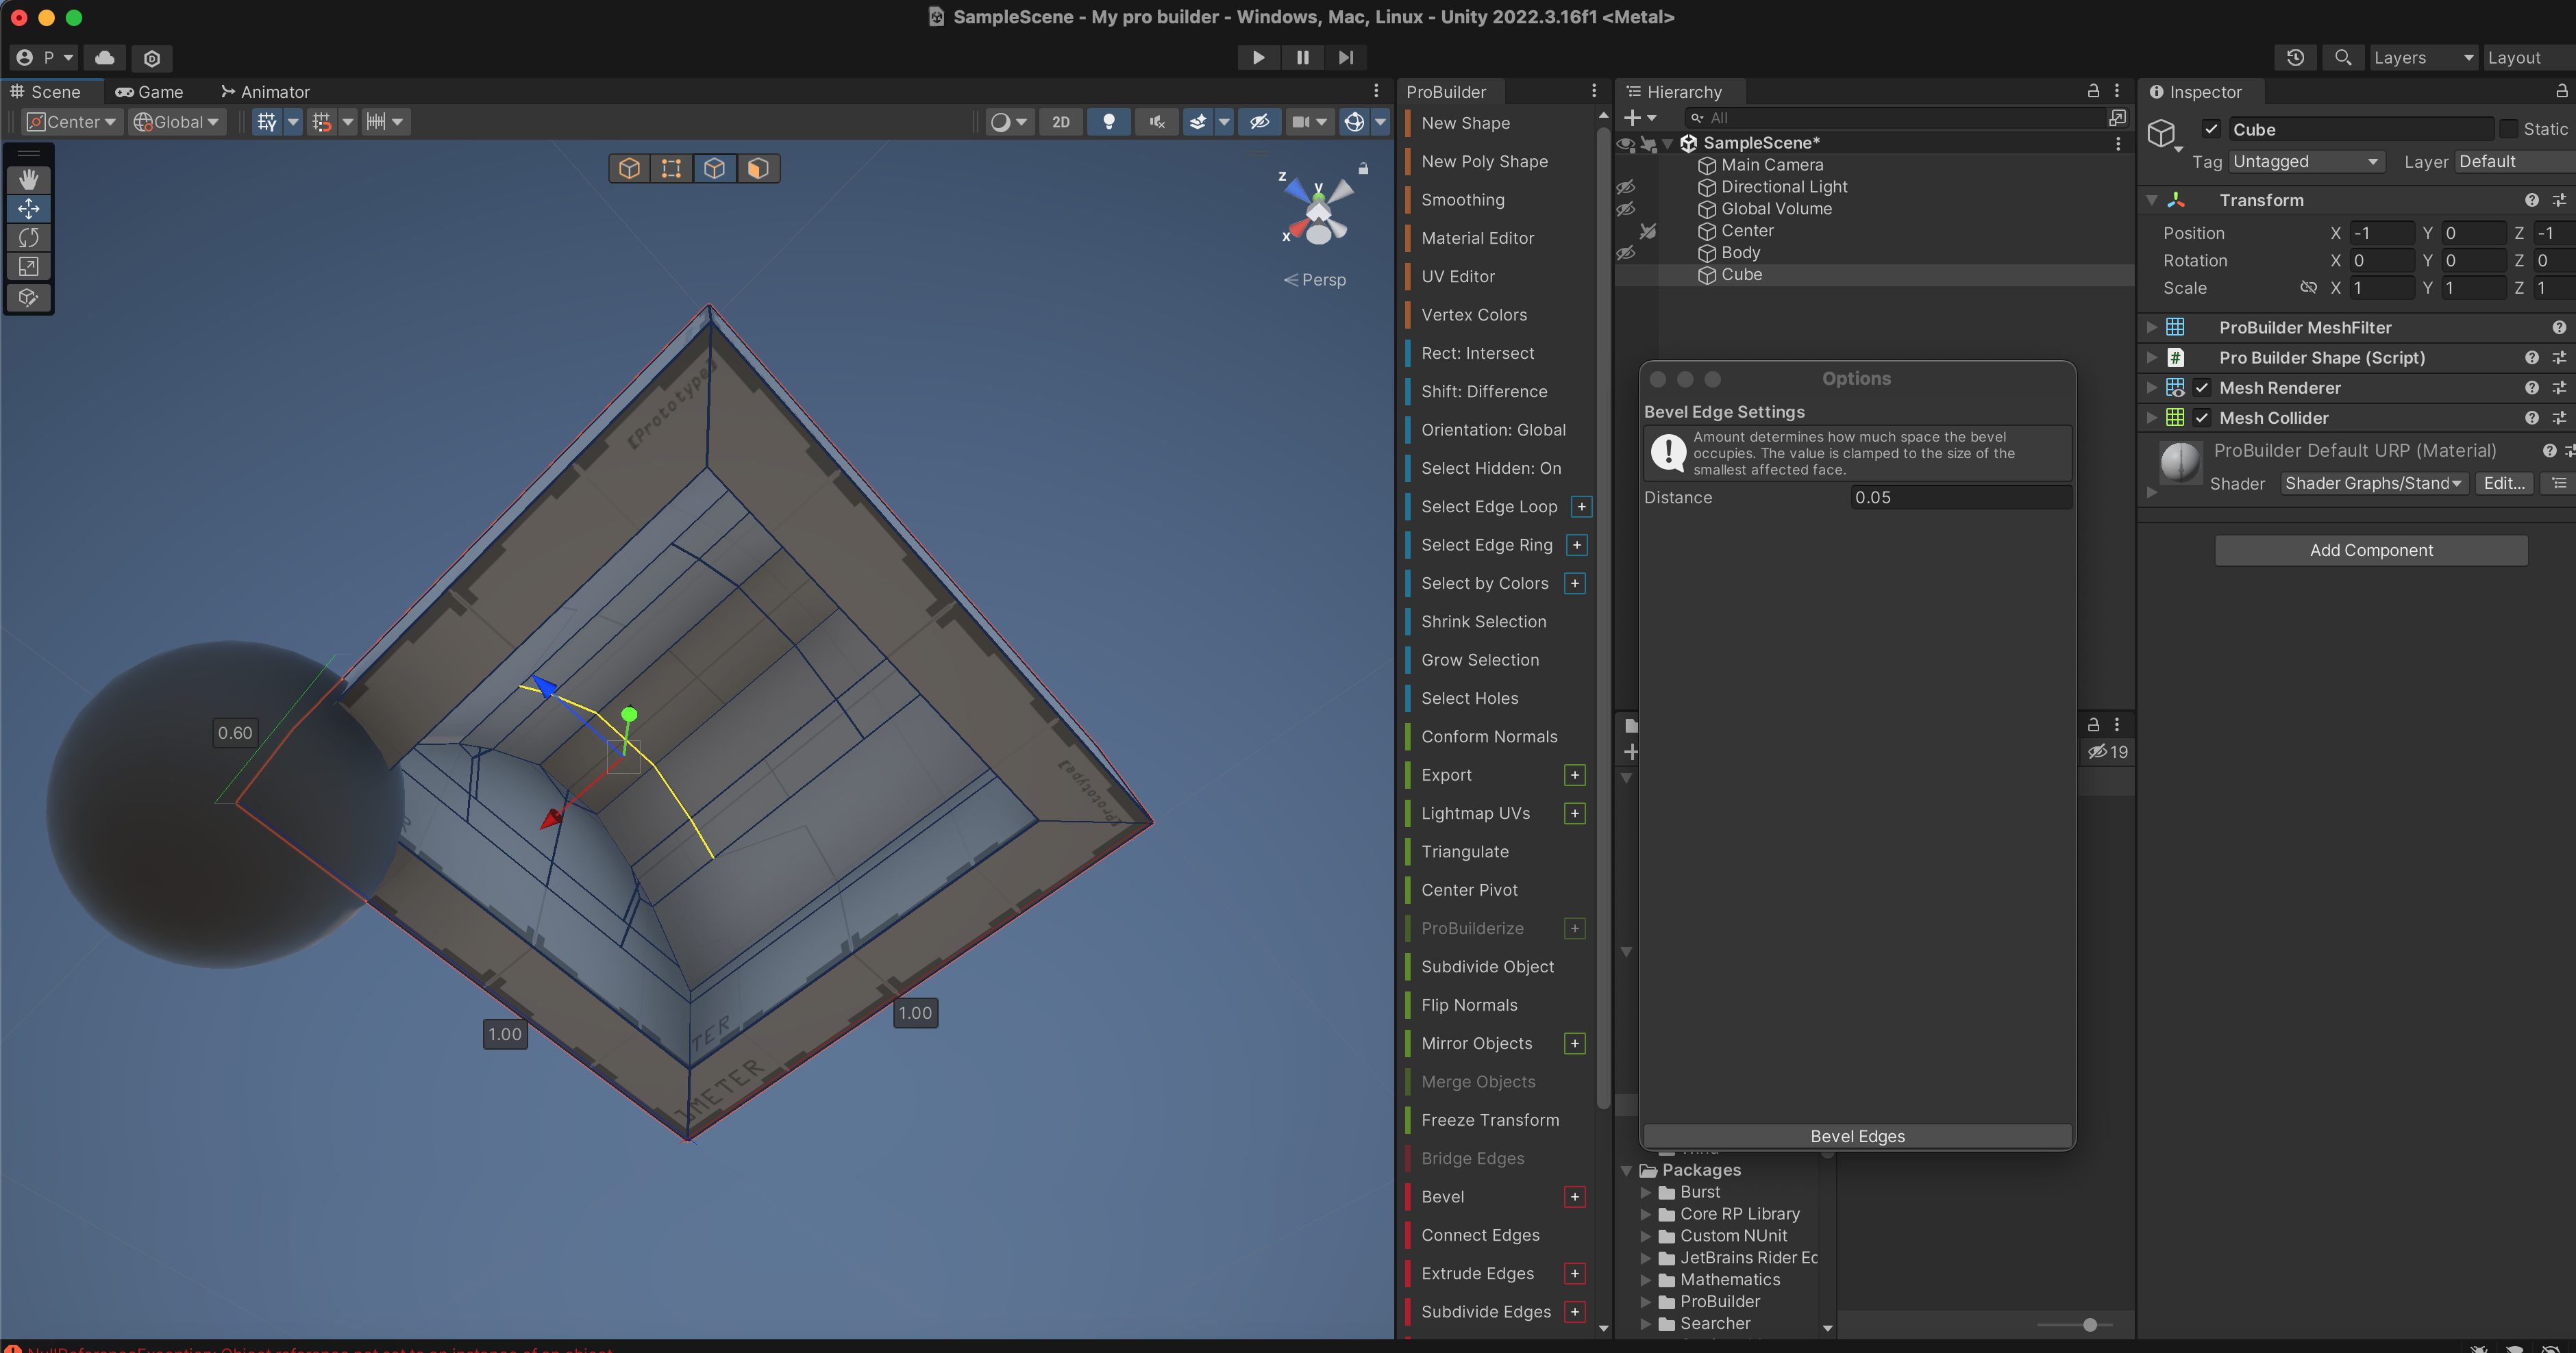Open the Animator tab

[266, 92]
